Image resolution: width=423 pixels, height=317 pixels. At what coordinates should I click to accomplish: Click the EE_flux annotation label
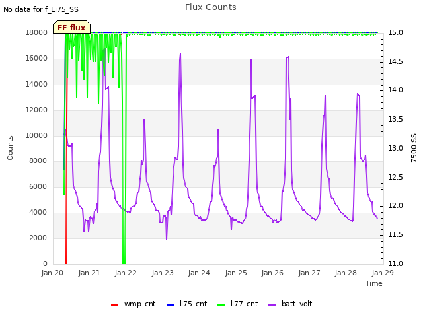pos(71,28)
